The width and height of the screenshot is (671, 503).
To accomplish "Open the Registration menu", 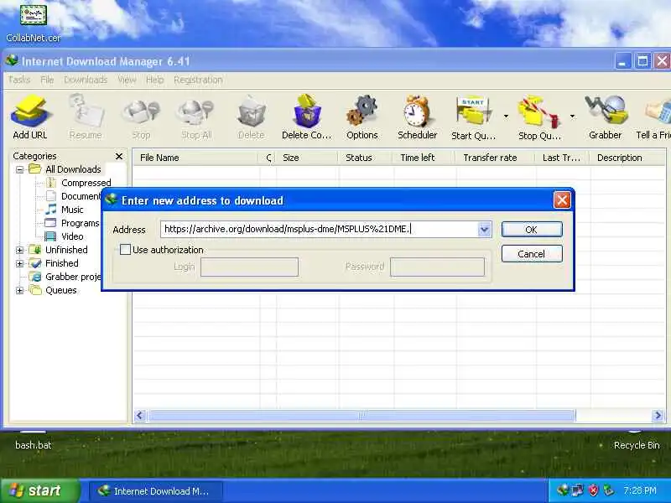I will pyautogui.click(x=198, y=80).
